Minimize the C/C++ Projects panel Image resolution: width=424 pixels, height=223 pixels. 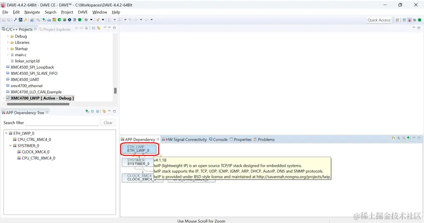109,27
